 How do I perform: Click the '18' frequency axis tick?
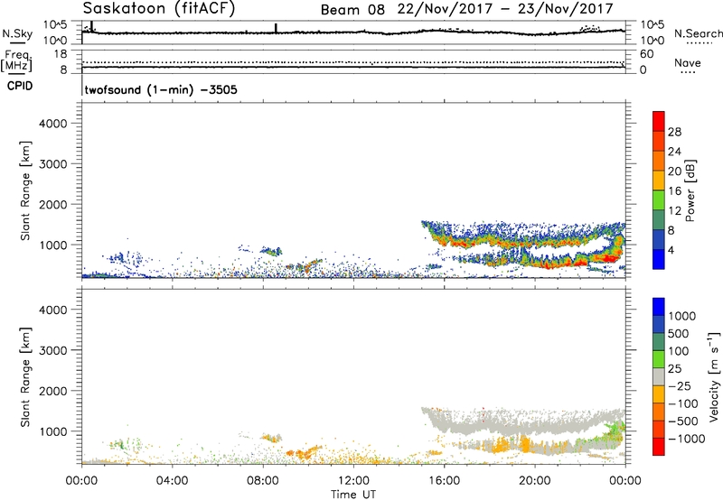click(60, 54)
